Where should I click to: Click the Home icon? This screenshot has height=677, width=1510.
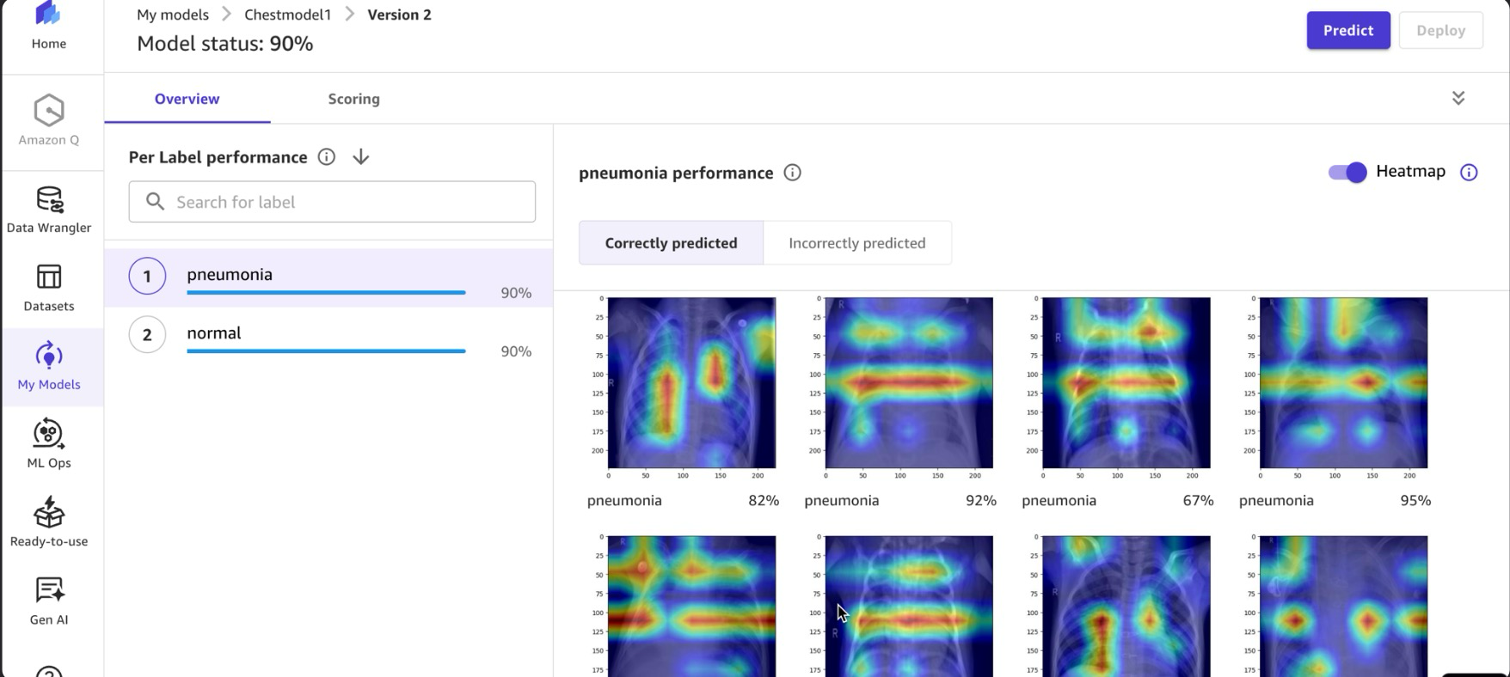(49, 26)
